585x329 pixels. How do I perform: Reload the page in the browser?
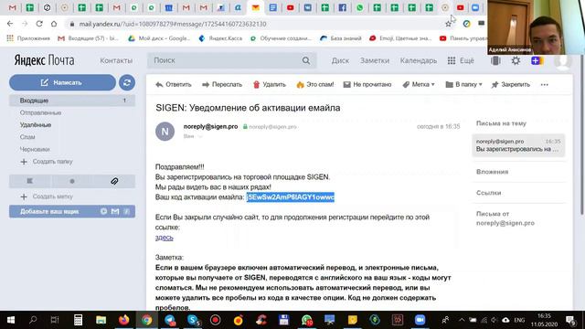(x=39, y=24)
